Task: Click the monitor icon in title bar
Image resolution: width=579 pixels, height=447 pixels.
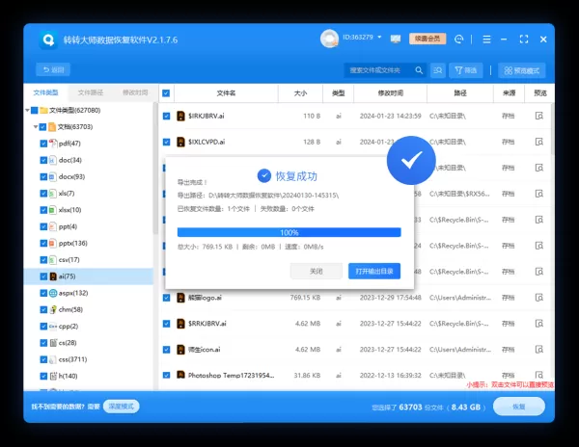Action: pos(396,39)
